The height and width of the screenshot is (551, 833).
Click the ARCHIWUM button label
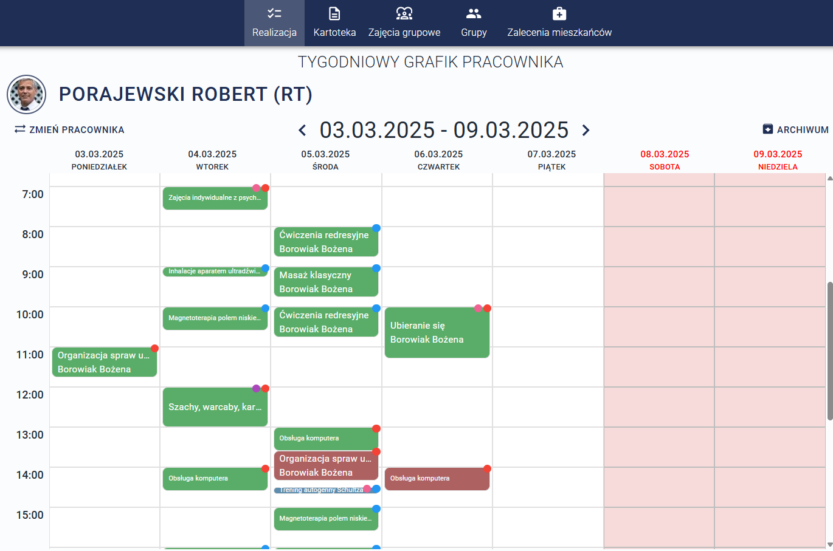tap(802, 130)
